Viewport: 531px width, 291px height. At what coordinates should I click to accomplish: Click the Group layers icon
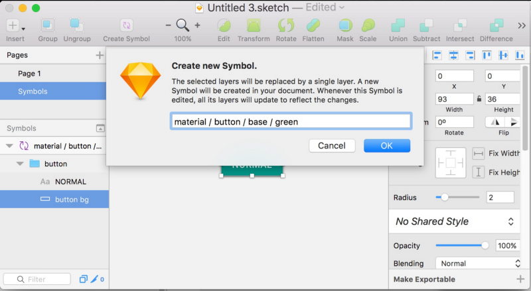(x=47, y=26)
